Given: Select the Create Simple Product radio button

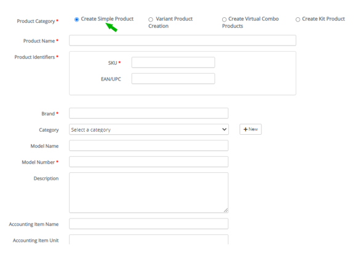Looking at the screenshot, I should pyautogui.click(x=77, y=20).
